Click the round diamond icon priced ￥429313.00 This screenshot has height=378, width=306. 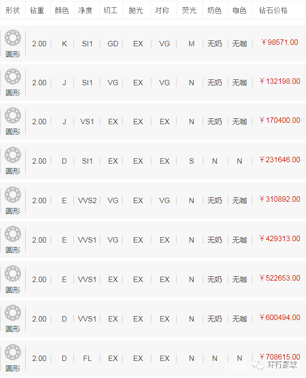[x=13, y=234]
